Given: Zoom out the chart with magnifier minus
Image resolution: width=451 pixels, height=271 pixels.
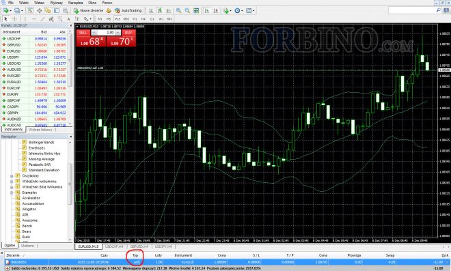Looking at the screenshot, I should pyautogui.click(x=187, y=11).
